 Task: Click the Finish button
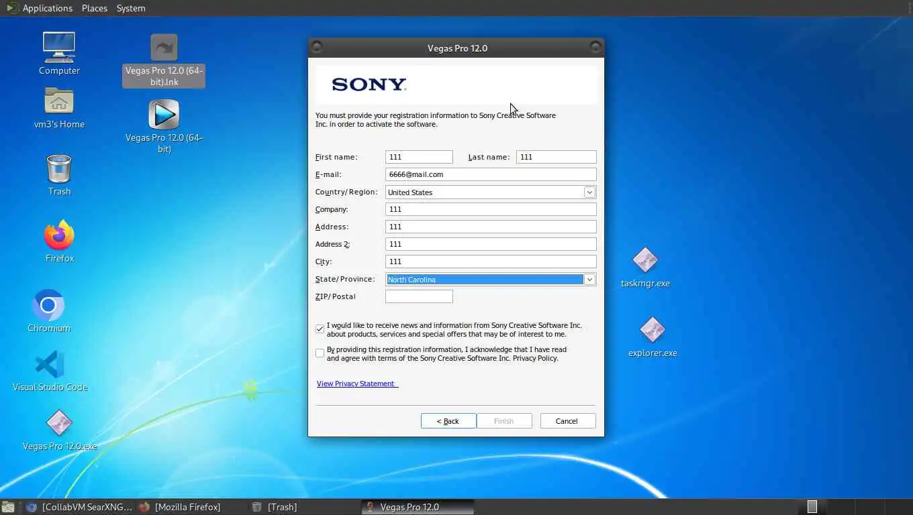[504, 421]
